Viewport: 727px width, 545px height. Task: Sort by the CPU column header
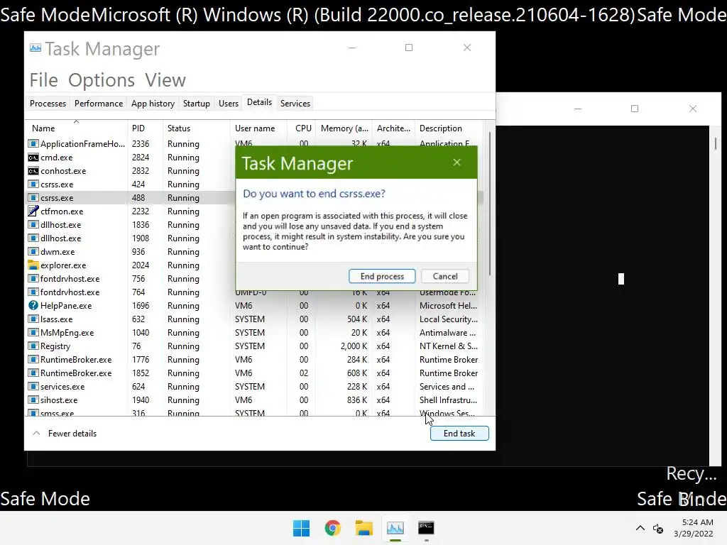point(302,128)
